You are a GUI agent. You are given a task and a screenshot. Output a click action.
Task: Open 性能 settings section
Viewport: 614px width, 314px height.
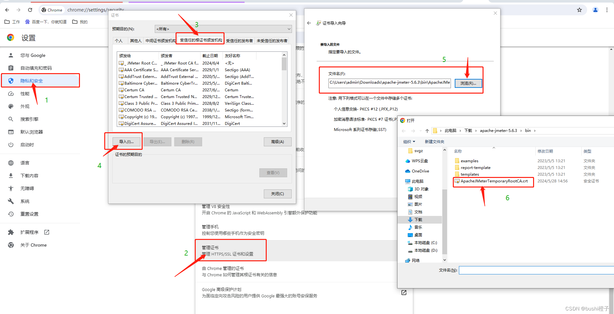pos(25,94)
